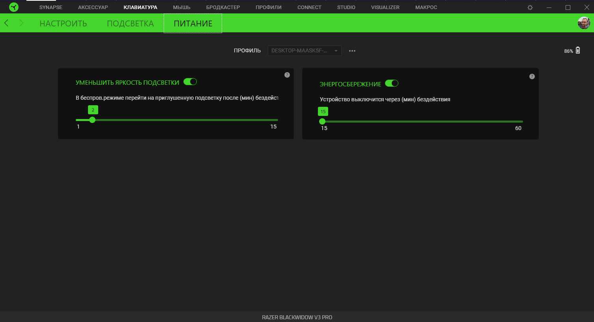Open the Visualizer module

pos(385,7)
